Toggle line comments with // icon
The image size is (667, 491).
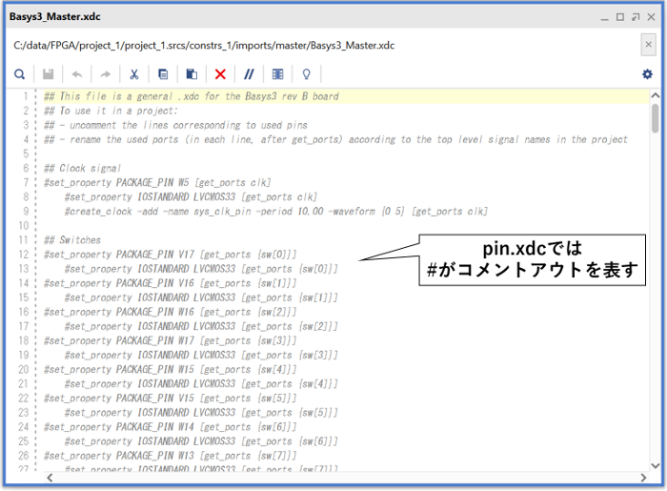point(249,74)
